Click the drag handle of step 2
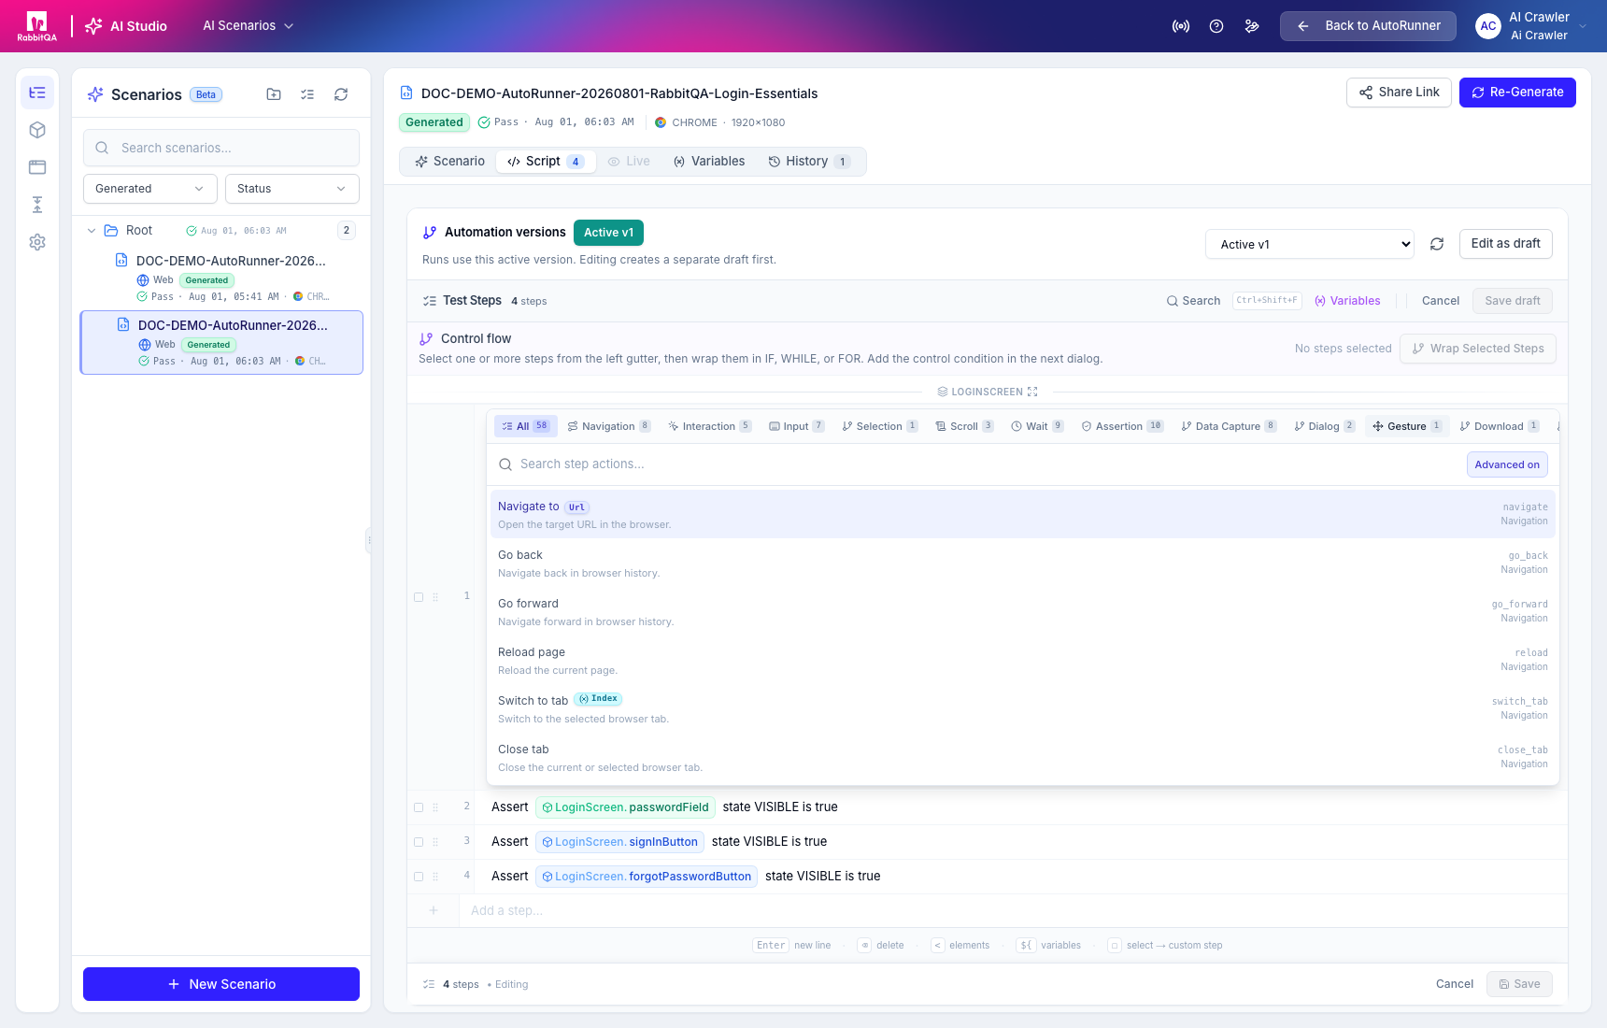Image resolution: width=1607 pixels, height=1028 pixels. [x=435, y=807]
